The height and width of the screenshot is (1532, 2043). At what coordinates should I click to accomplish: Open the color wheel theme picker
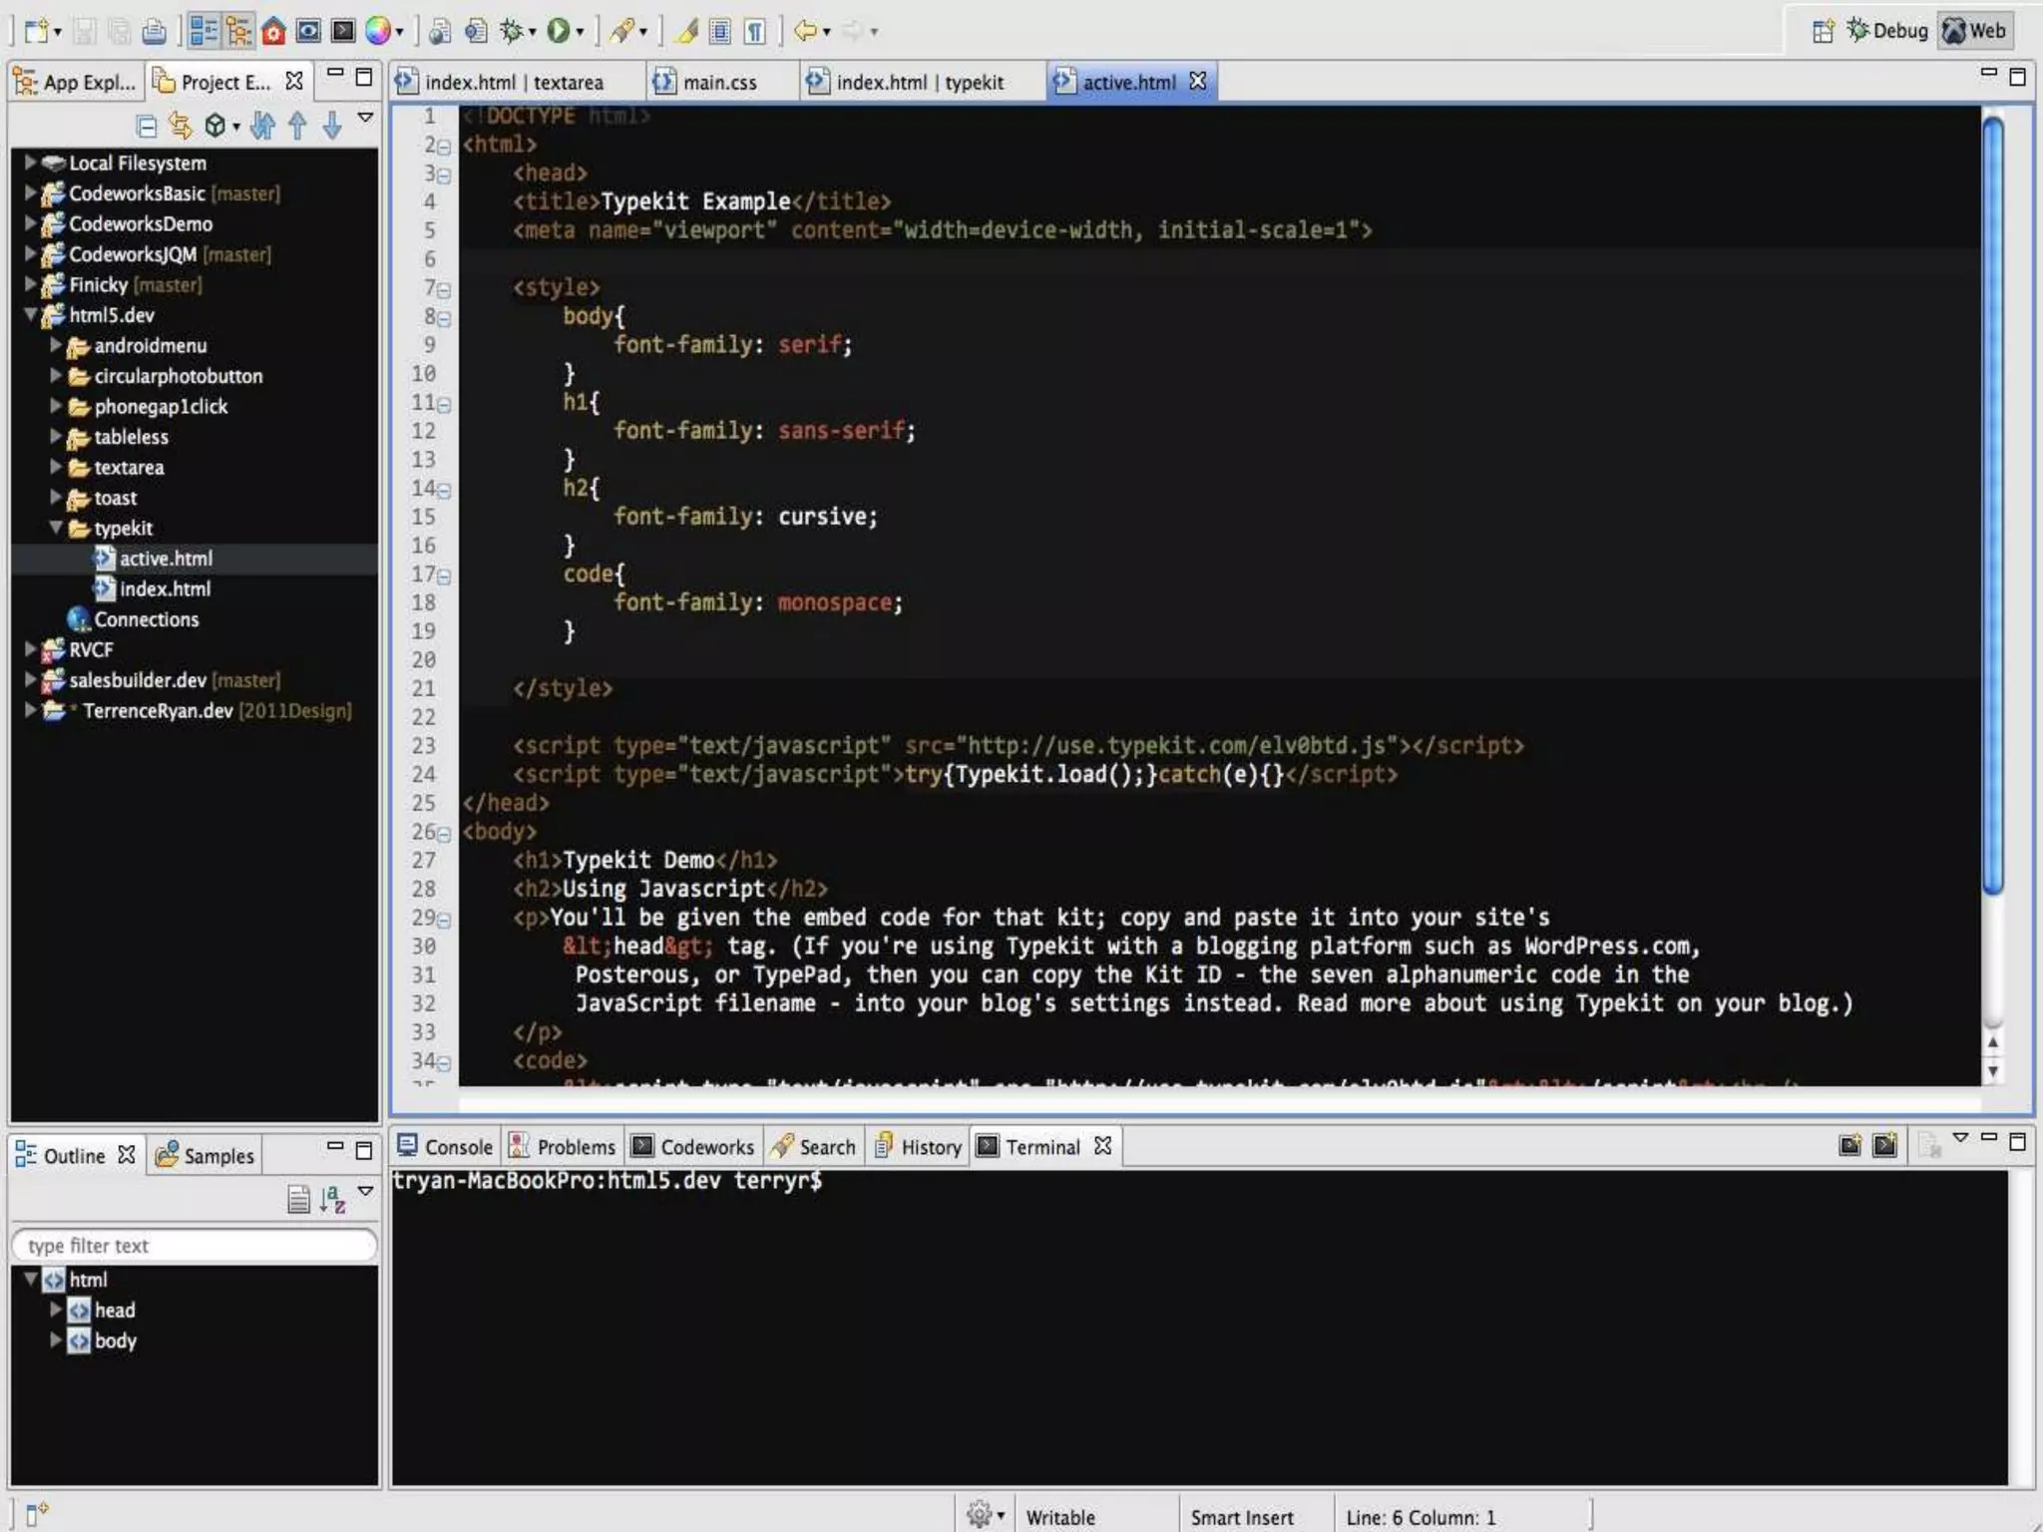(377, 32)
